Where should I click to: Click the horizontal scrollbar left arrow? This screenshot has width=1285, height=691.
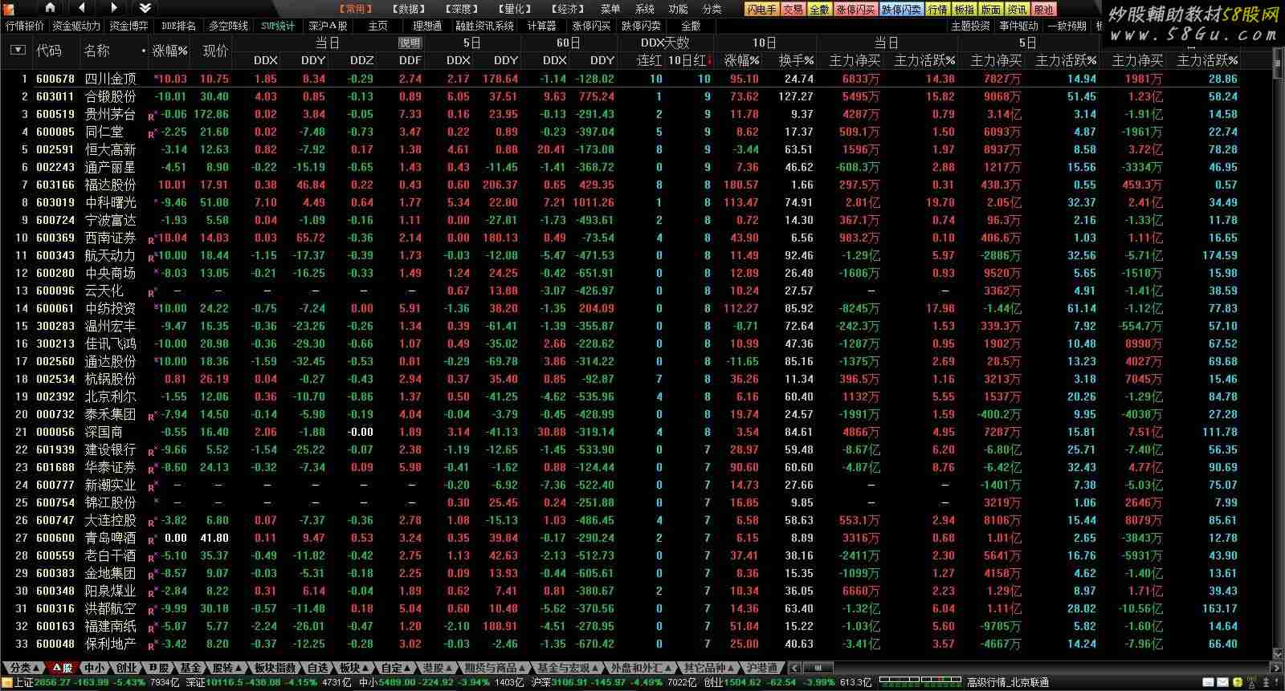click(794, 668)
